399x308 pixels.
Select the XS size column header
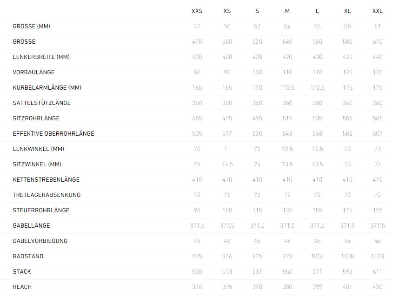227,11
